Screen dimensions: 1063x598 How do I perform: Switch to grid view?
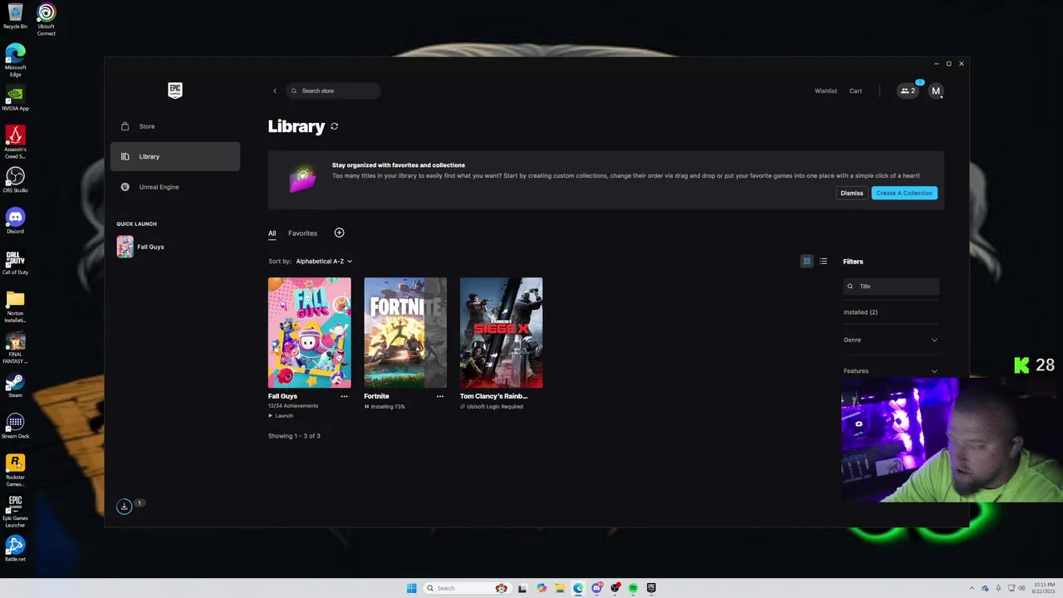(x=806, y=261)
